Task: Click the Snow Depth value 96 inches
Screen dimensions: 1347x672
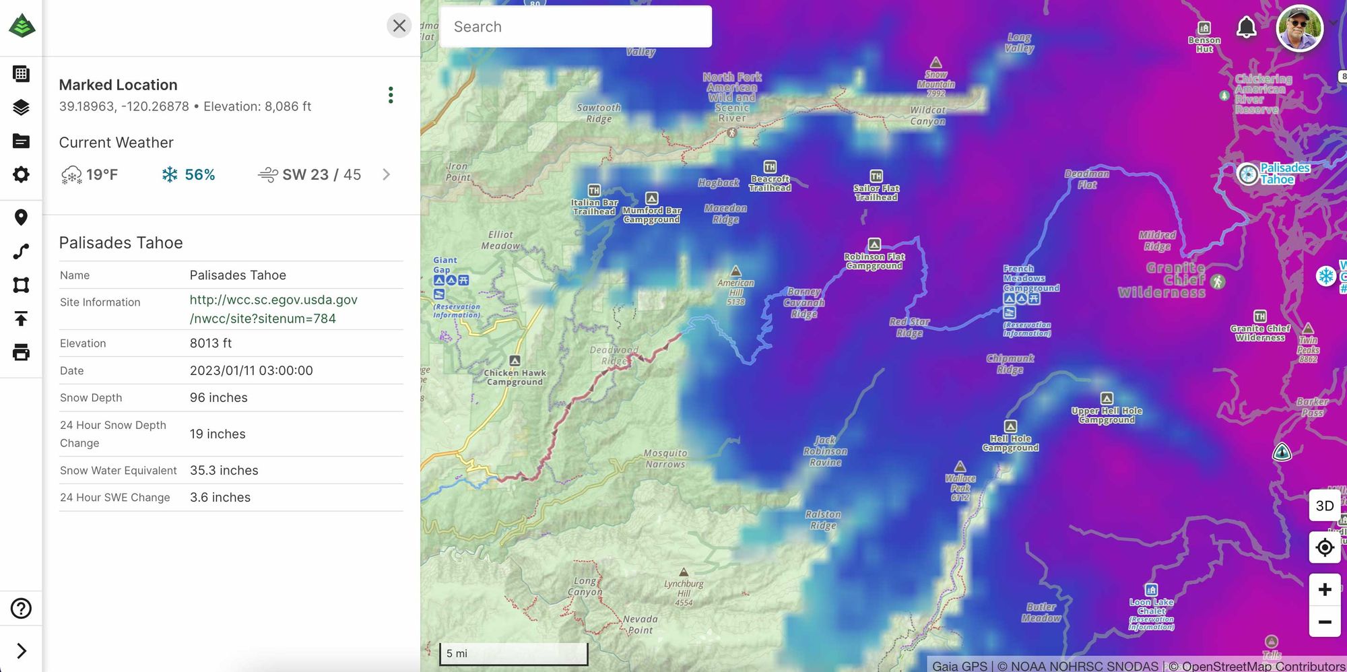Action: click(x=219, y=397)
